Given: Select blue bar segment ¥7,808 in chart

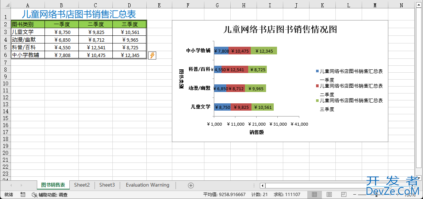Looking at the screenshot, I should coord(221,50).
